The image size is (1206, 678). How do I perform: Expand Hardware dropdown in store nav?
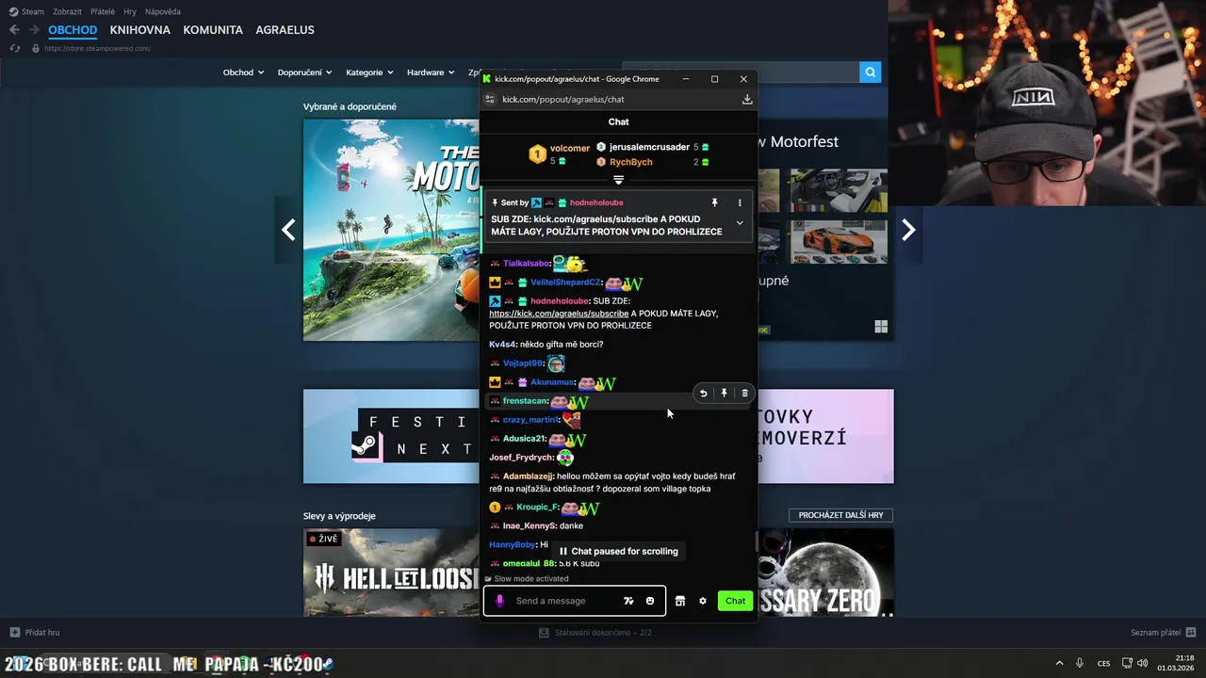point(430,73)
